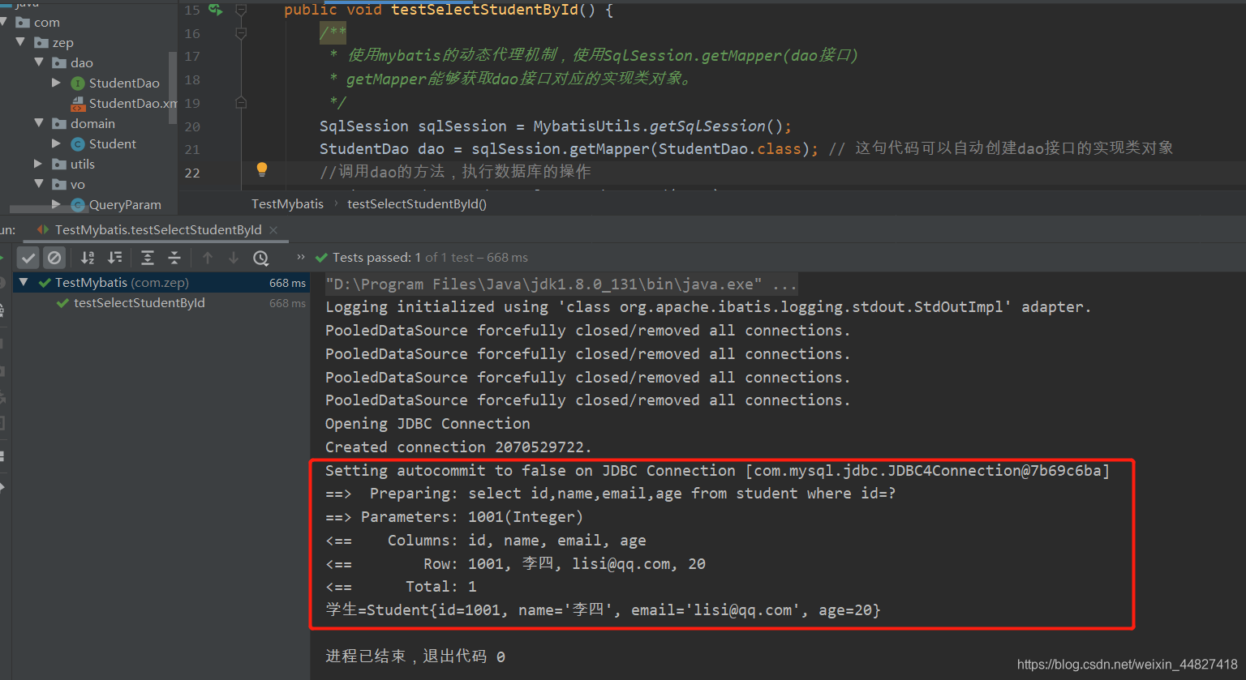Image resolution: width=1246 pixels, height=680 pixels.
Task: Collapse the zep package arrow
Action: point(20,42)
